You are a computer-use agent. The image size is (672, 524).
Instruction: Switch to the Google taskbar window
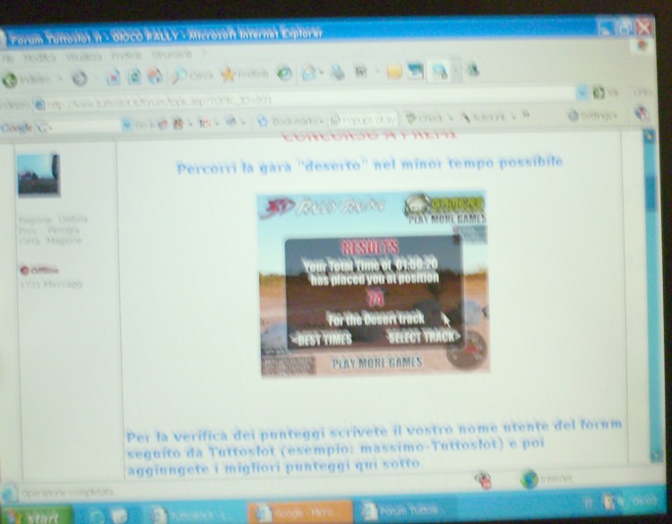(x=300, y=512)
